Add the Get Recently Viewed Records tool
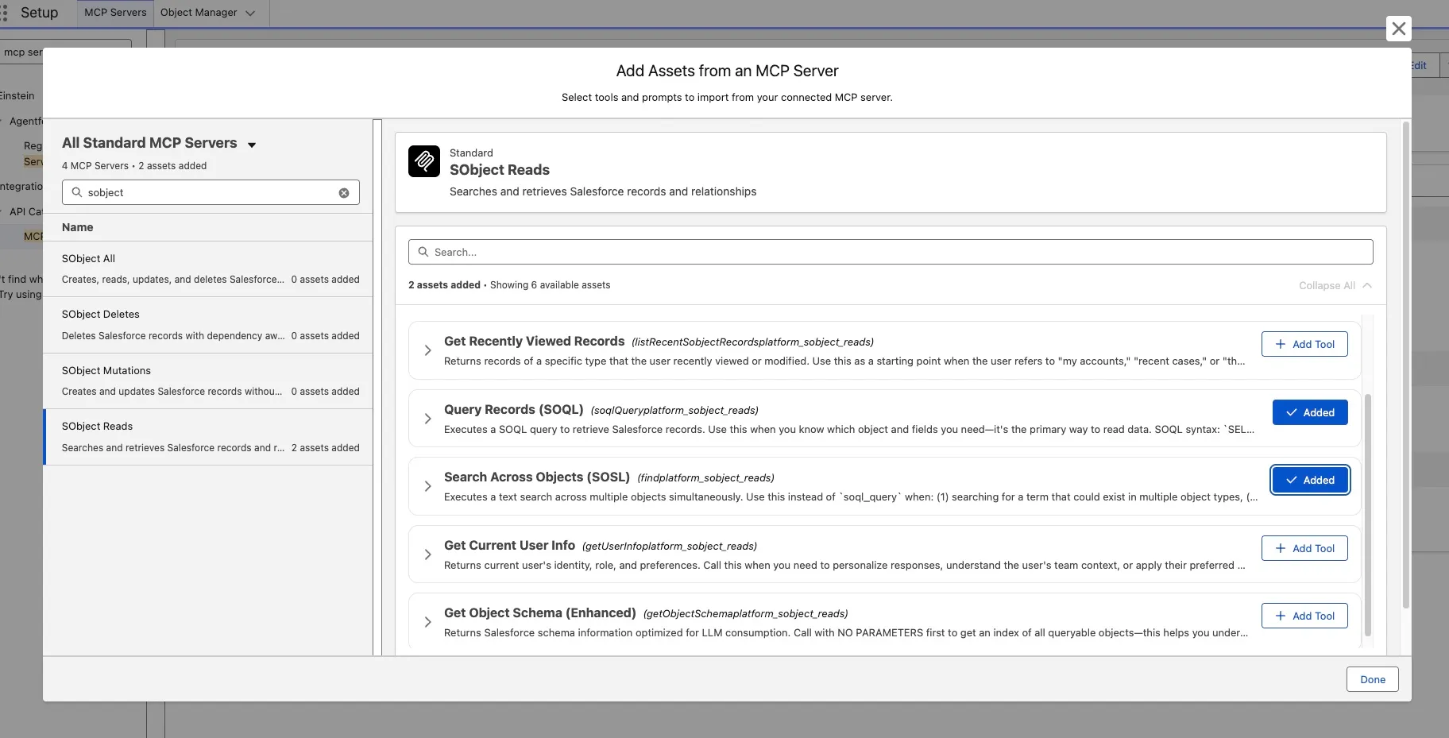This screenshot has width=1449, height=738. tap(1304, 344)
